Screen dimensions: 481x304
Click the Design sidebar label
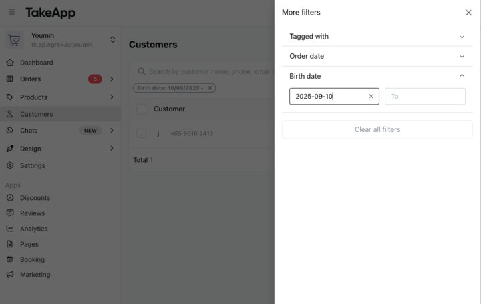[30, 149]
